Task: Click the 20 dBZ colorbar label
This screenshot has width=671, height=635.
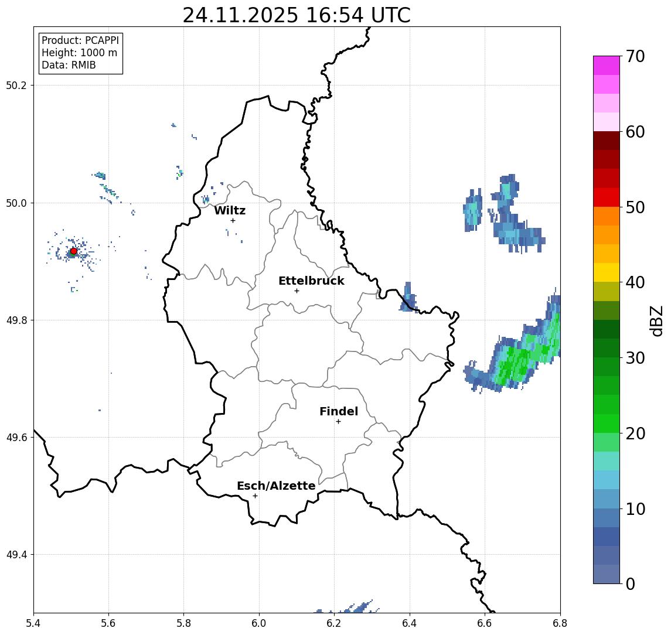Action: 635,433
